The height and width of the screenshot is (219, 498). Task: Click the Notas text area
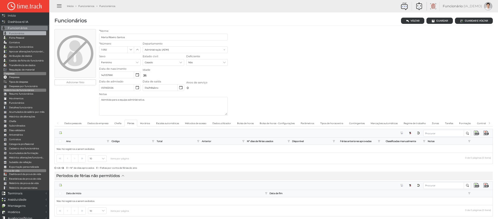(163, 106)
